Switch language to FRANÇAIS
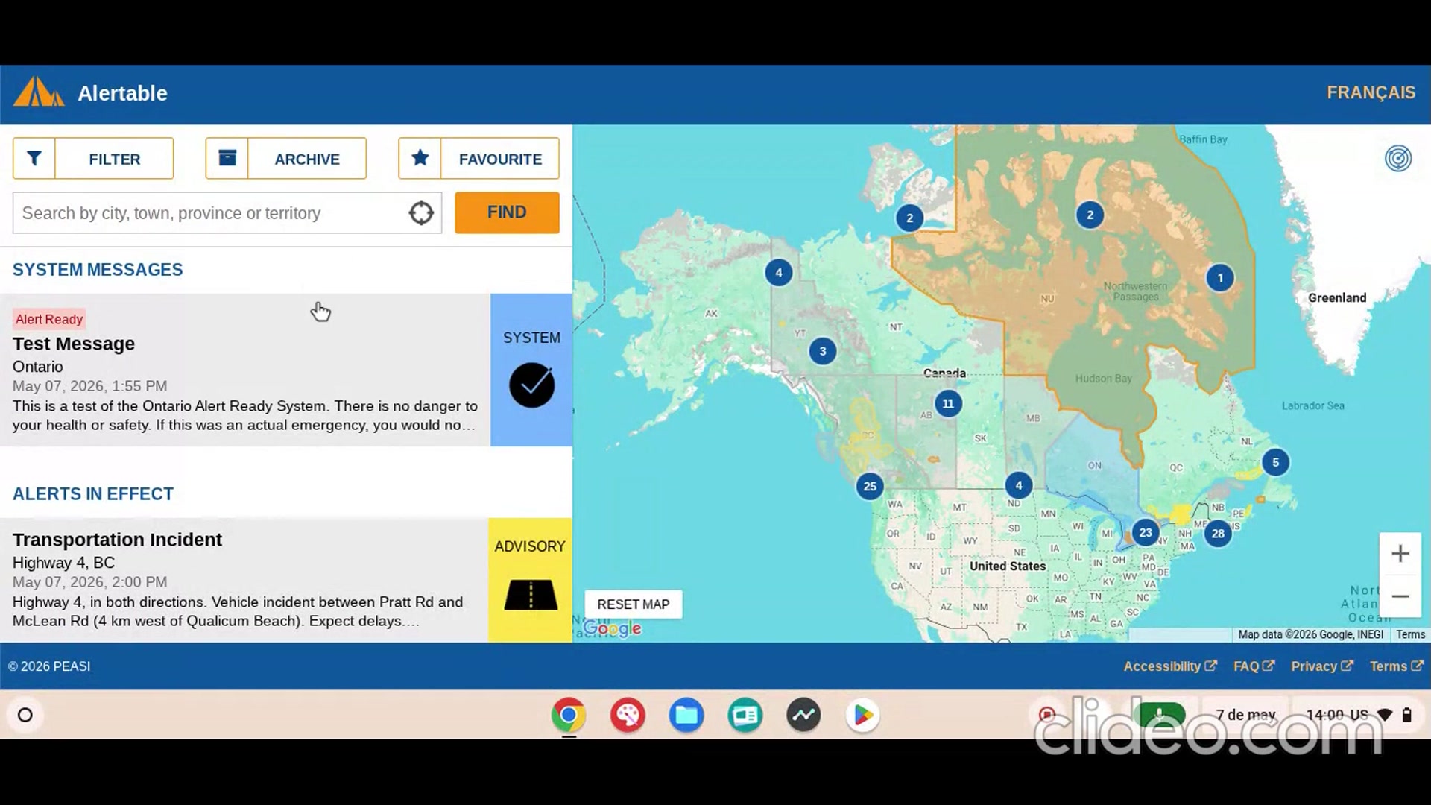The image size is (1431, 805). [1371, 92]
